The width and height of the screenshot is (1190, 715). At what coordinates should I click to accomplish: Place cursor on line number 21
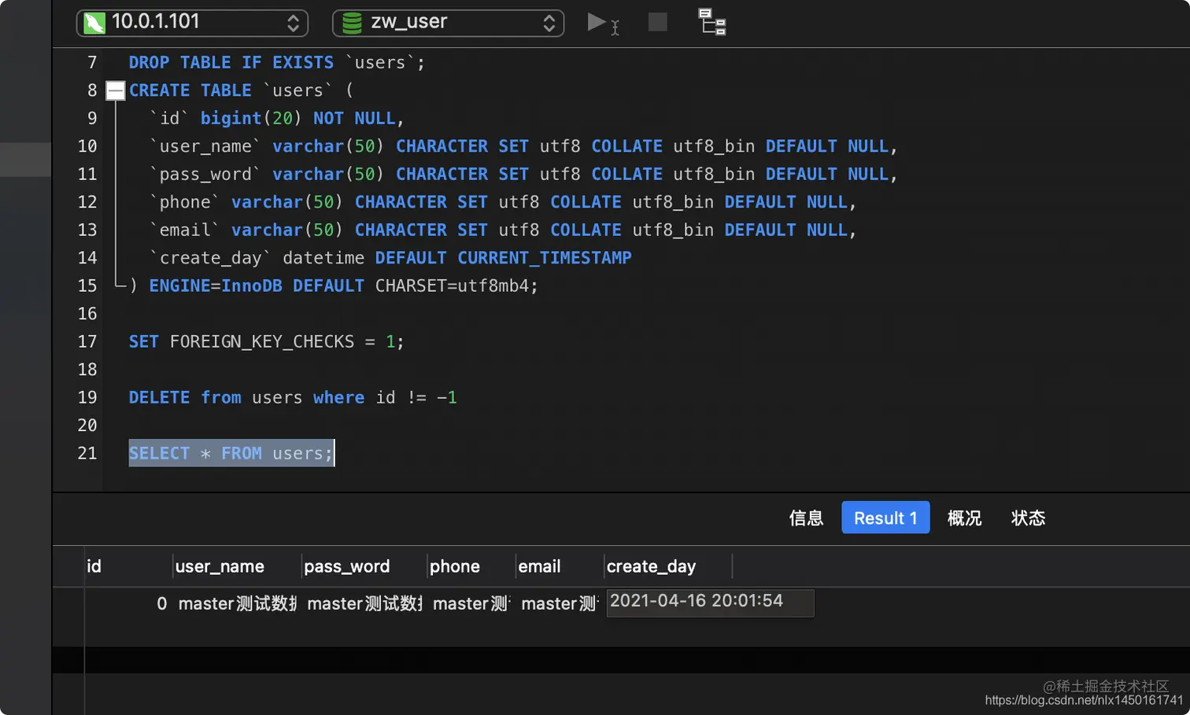tap(87, 453)
